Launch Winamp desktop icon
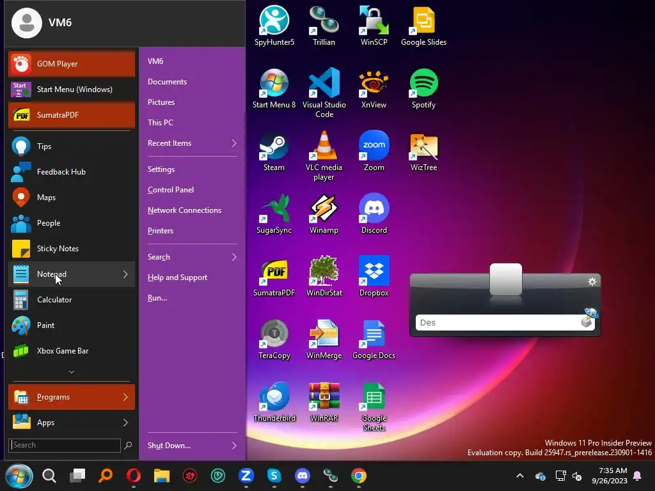The width and height of the screenshot is (655, 491). (x=324, y=214)
